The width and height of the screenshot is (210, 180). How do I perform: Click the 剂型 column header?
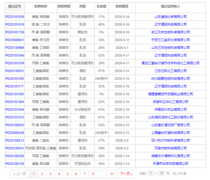coord(83,7)
